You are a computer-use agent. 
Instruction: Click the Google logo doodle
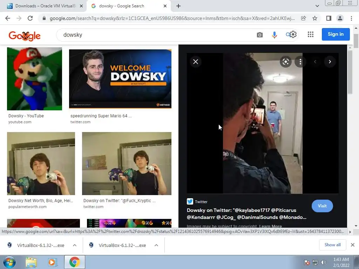click(25, 36)
